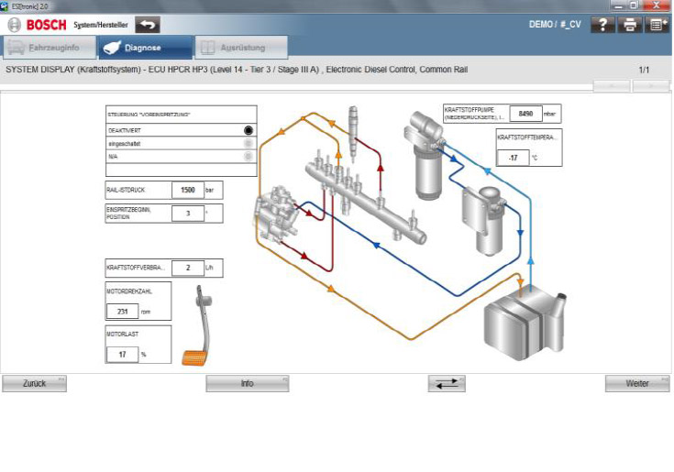The height and width of the screenshot is (472, 674).
Task: Click the lower fuel filter pump graphic
Action: point(485,220)
